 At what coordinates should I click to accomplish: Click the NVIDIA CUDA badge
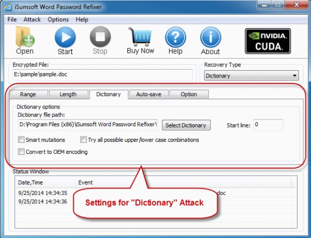(x=268, y=41)
